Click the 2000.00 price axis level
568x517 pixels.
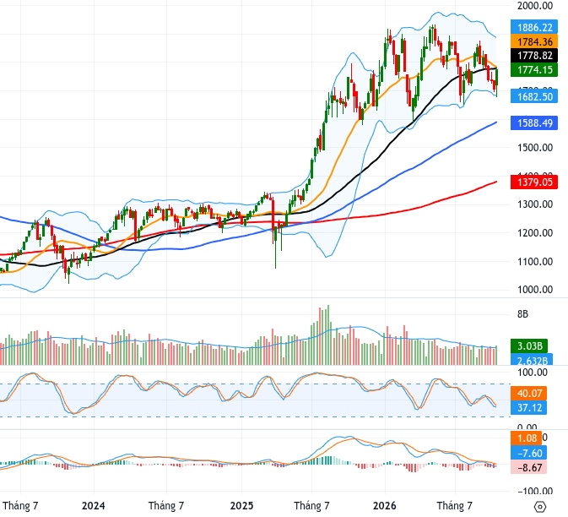[535, 5]
